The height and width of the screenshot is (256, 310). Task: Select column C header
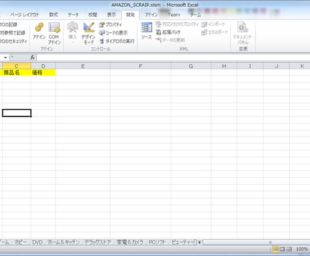(x=16, y=66)
